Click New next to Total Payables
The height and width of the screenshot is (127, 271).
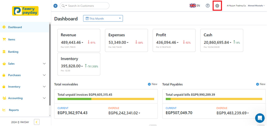(x=261, y=84)
